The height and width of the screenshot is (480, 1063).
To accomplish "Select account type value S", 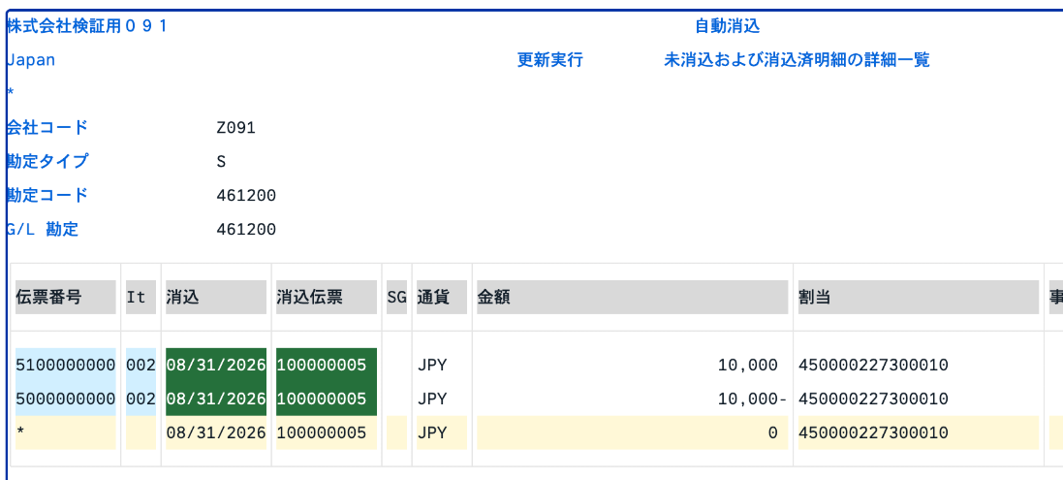I will coord(221,162).
